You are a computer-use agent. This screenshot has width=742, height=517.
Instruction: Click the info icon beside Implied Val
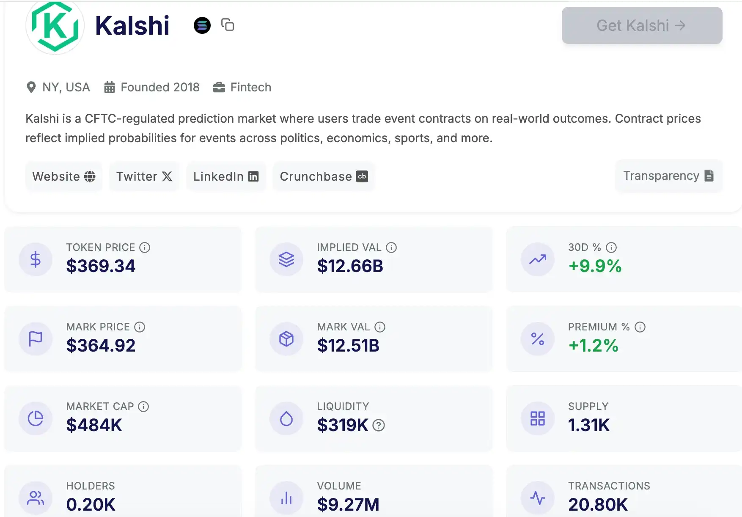tap(391, 247)
